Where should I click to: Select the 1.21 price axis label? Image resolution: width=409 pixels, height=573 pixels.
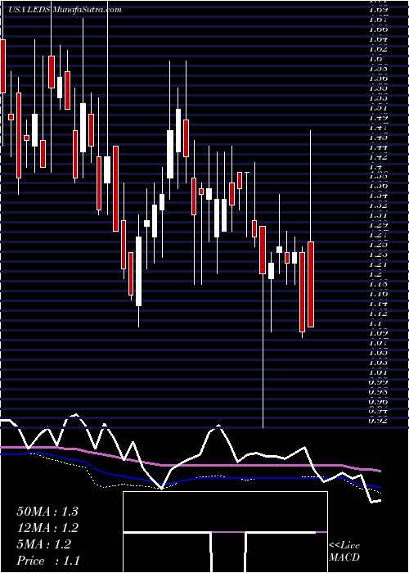pyautogui.click(x=378, y=264)
